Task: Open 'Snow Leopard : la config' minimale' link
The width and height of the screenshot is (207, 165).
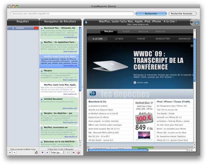Action: [x=103, y=121]
